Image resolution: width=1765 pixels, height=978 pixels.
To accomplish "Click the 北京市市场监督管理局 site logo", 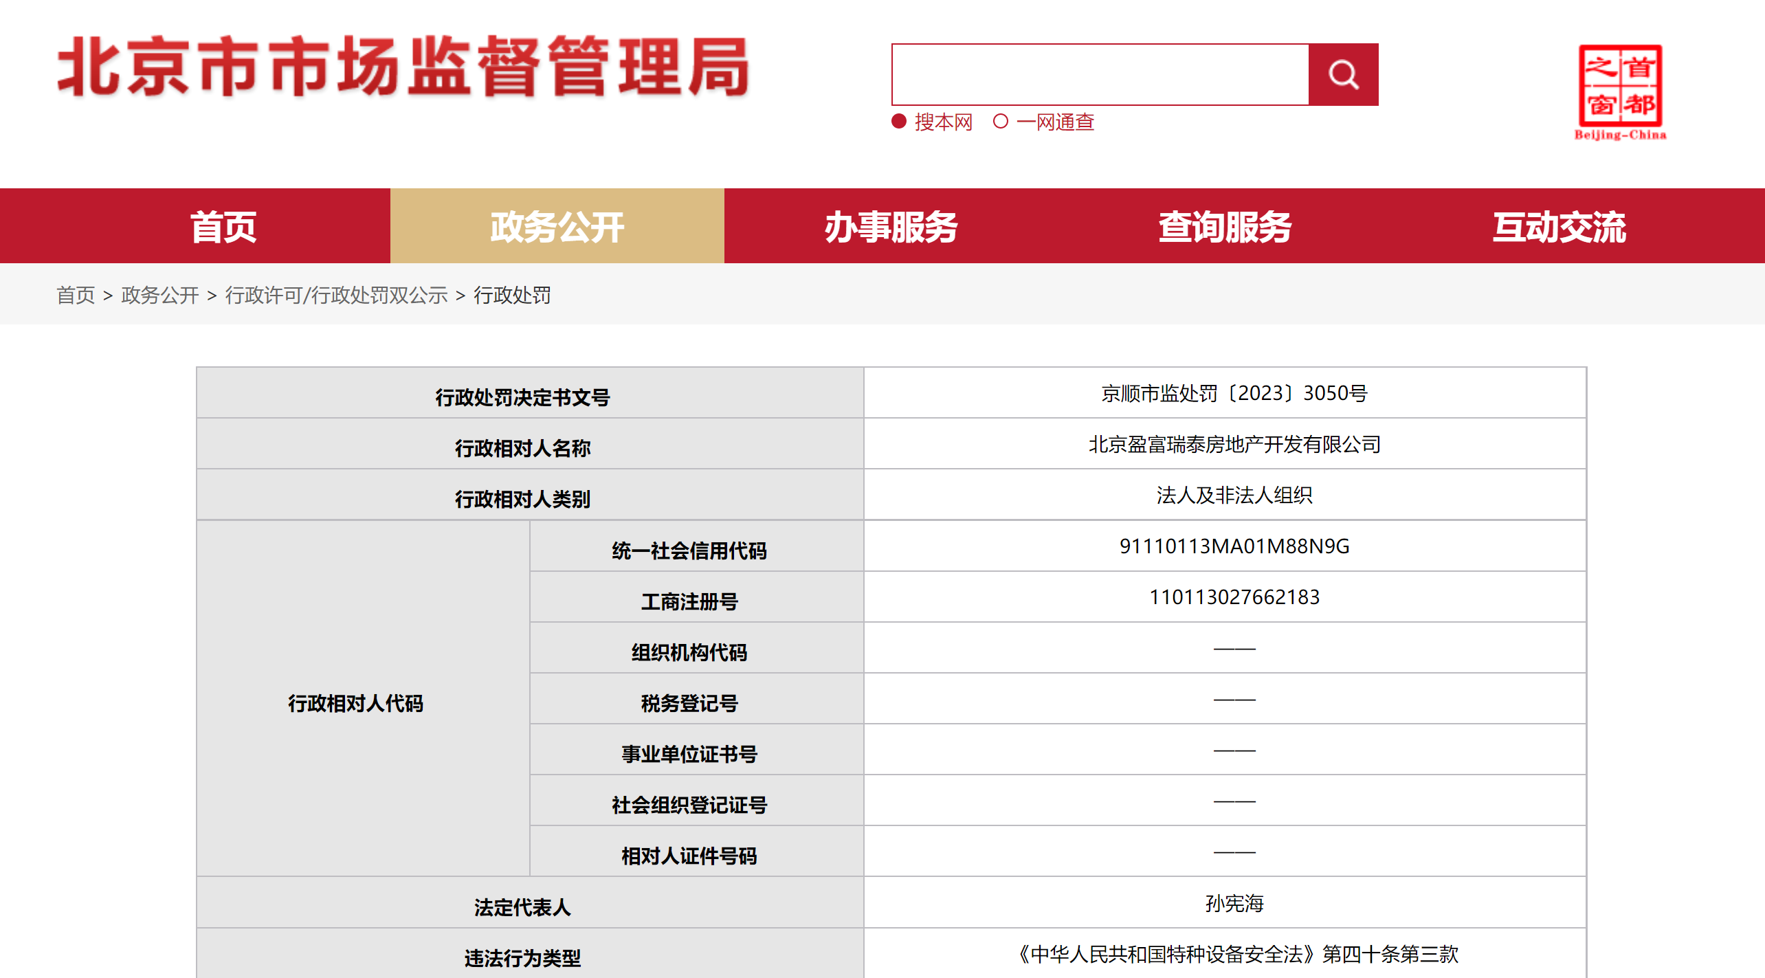I will 403,67.
